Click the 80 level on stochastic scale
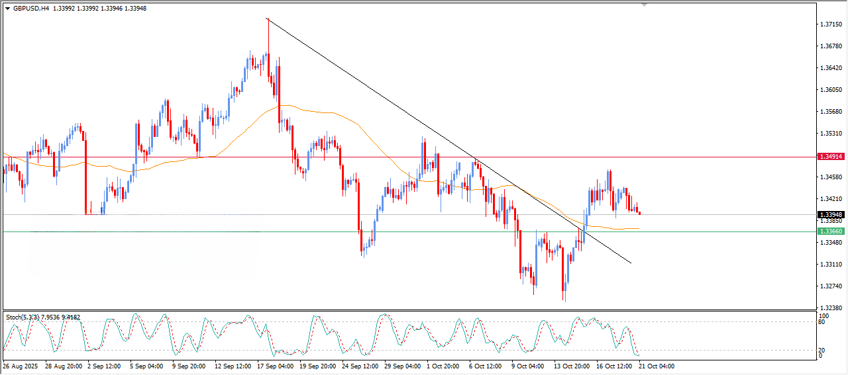The image size is (848, 375). [822, 323]
